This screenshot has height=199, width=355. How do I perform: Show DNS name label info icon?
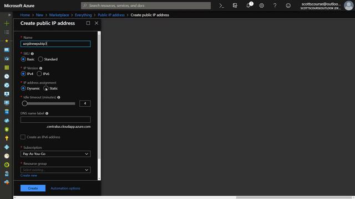pyautogui.click(x=47, y=113)
